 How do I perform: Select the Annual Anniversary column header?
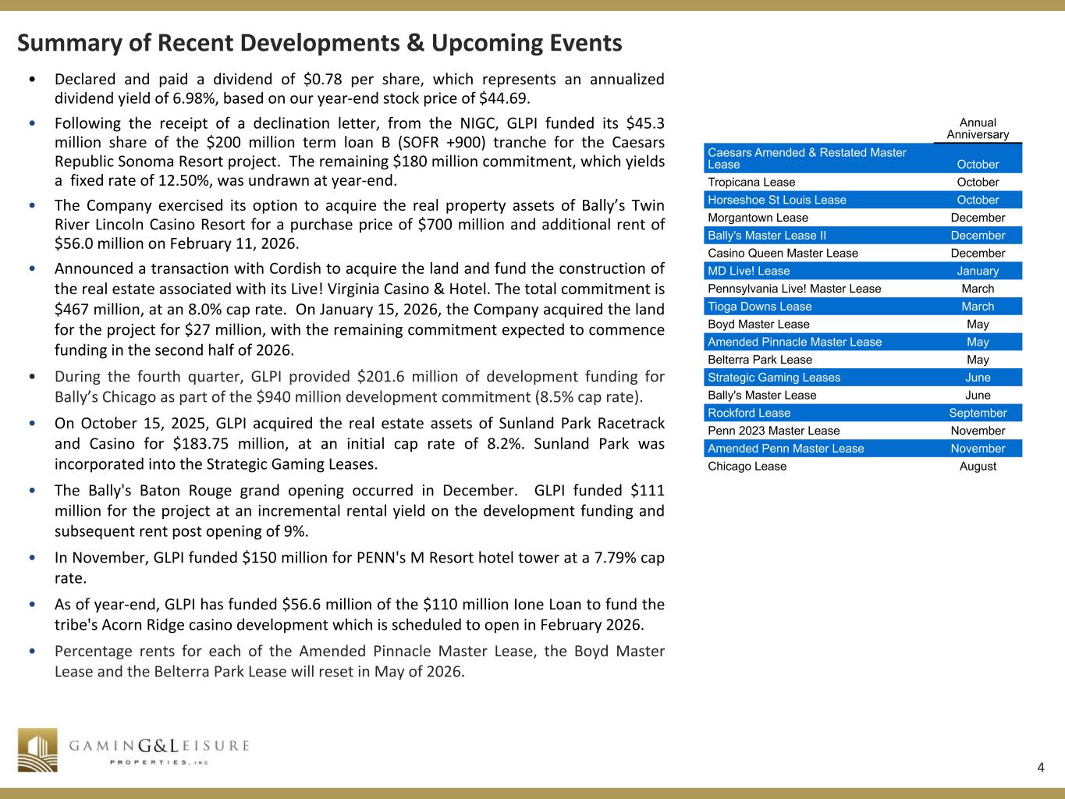click(977, 129)
